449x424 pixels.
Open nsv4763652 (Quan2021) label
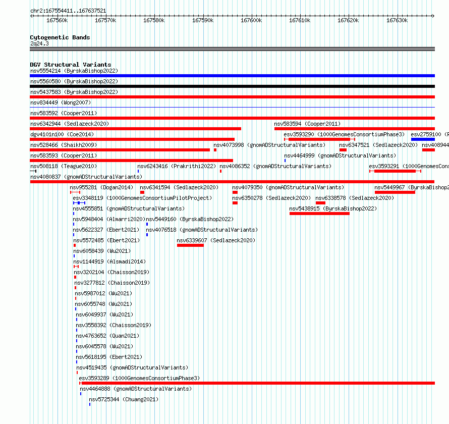coord(107,336)
